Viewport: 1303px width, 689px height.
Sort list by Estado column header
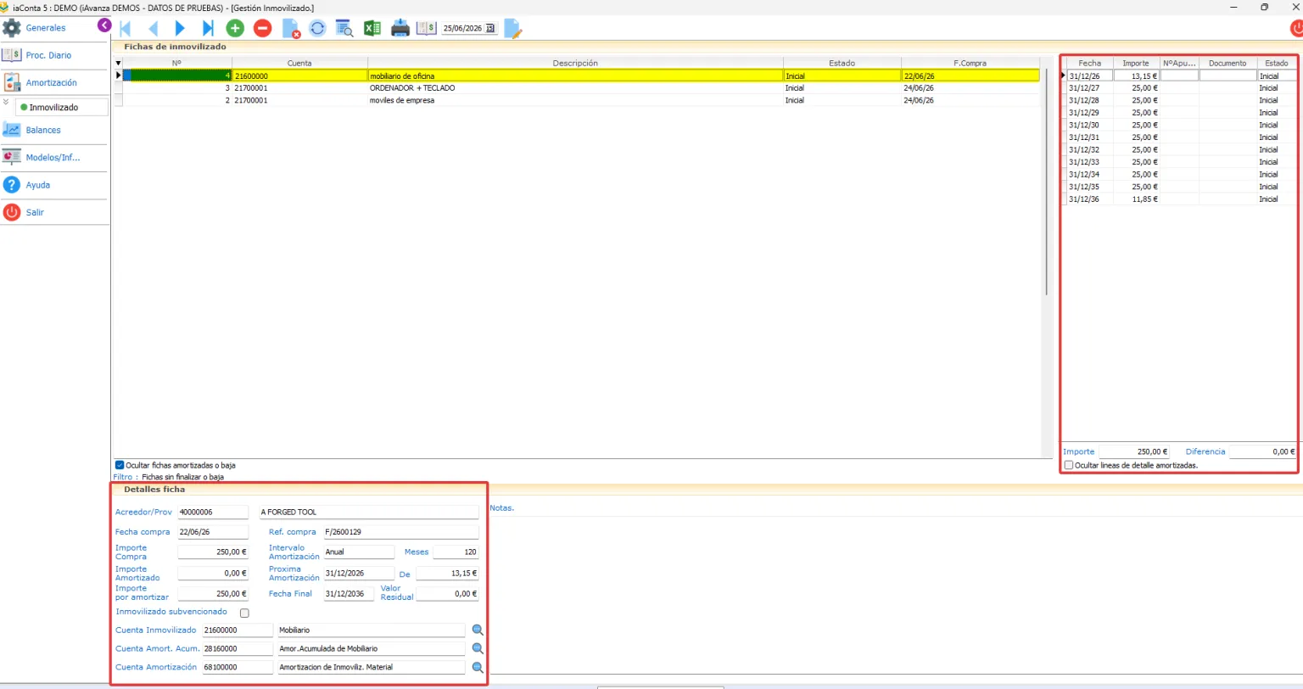(842, 63)
